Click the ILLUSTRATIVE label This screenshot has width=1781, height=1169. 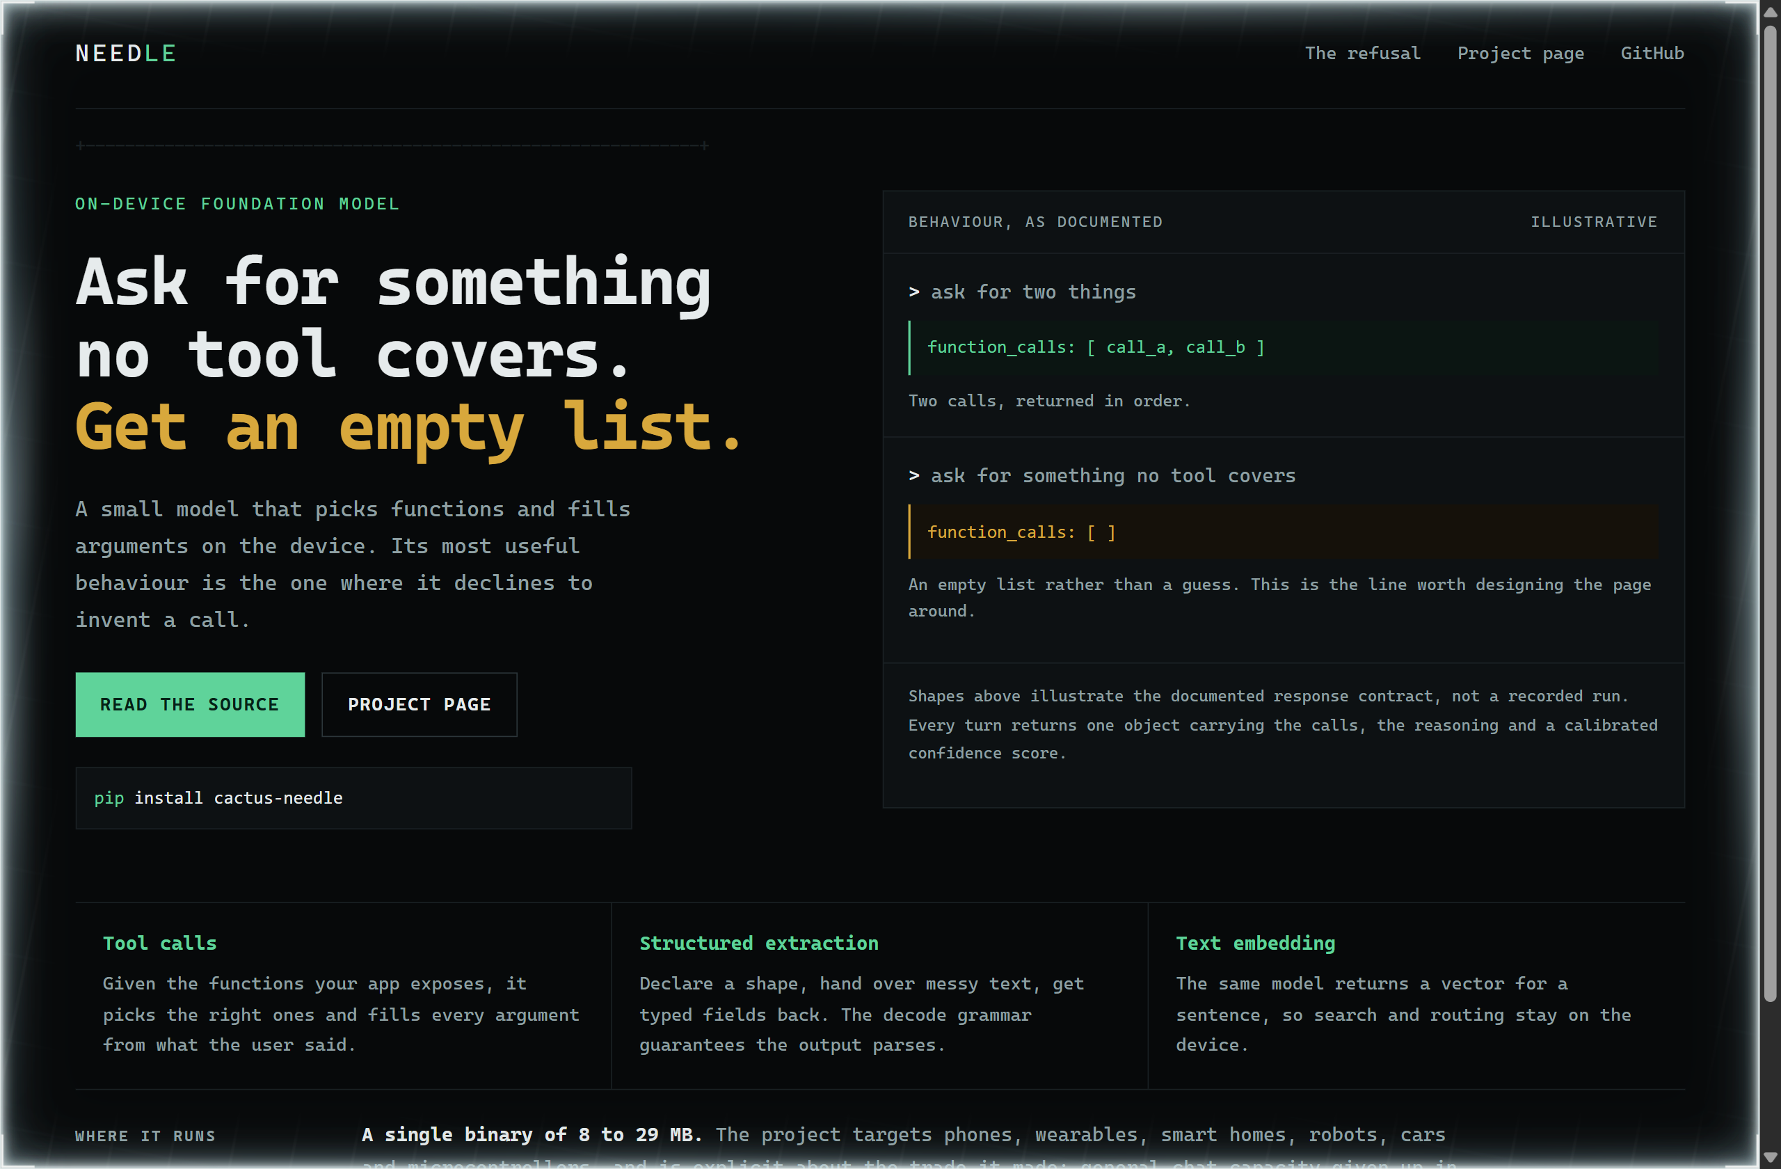coord(1593,221)
